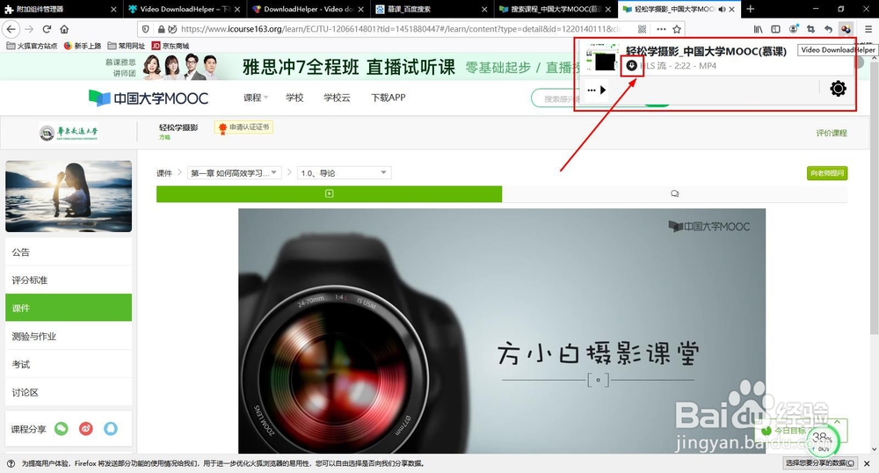Open the 测验与作业 sidebar item

(69, 336)
